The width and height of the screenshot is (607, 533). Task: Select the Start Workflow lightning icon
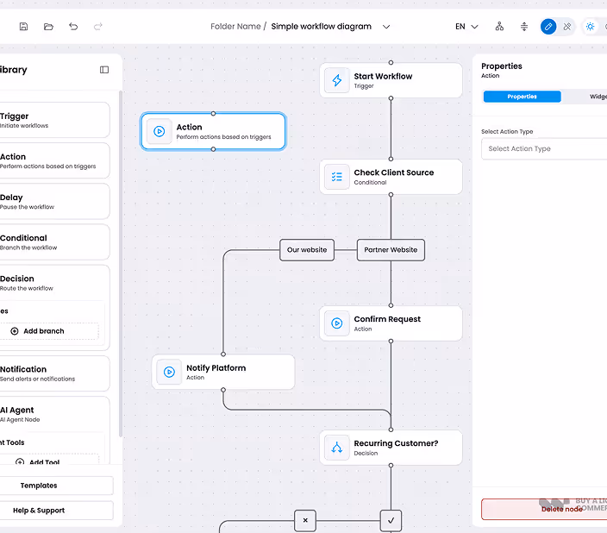pyautogui.click(x=337, y=80)
